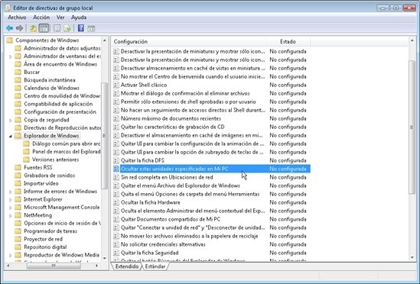Click the folder icon next to 'NetMeeting'

pos(18,215)
